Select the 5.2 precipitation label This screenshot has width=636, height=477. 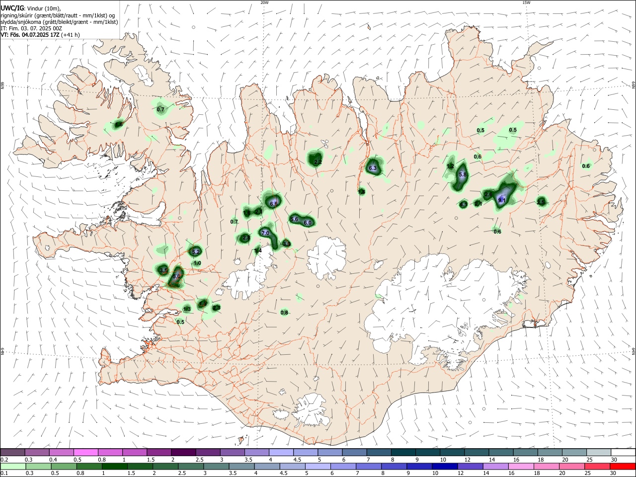coord(196,252)
